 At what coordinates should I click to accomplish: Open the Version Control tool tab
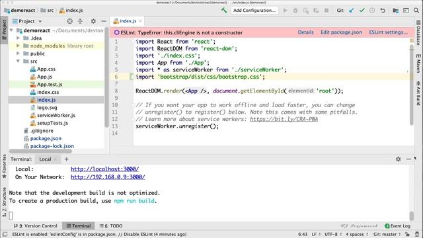(35, 226)
